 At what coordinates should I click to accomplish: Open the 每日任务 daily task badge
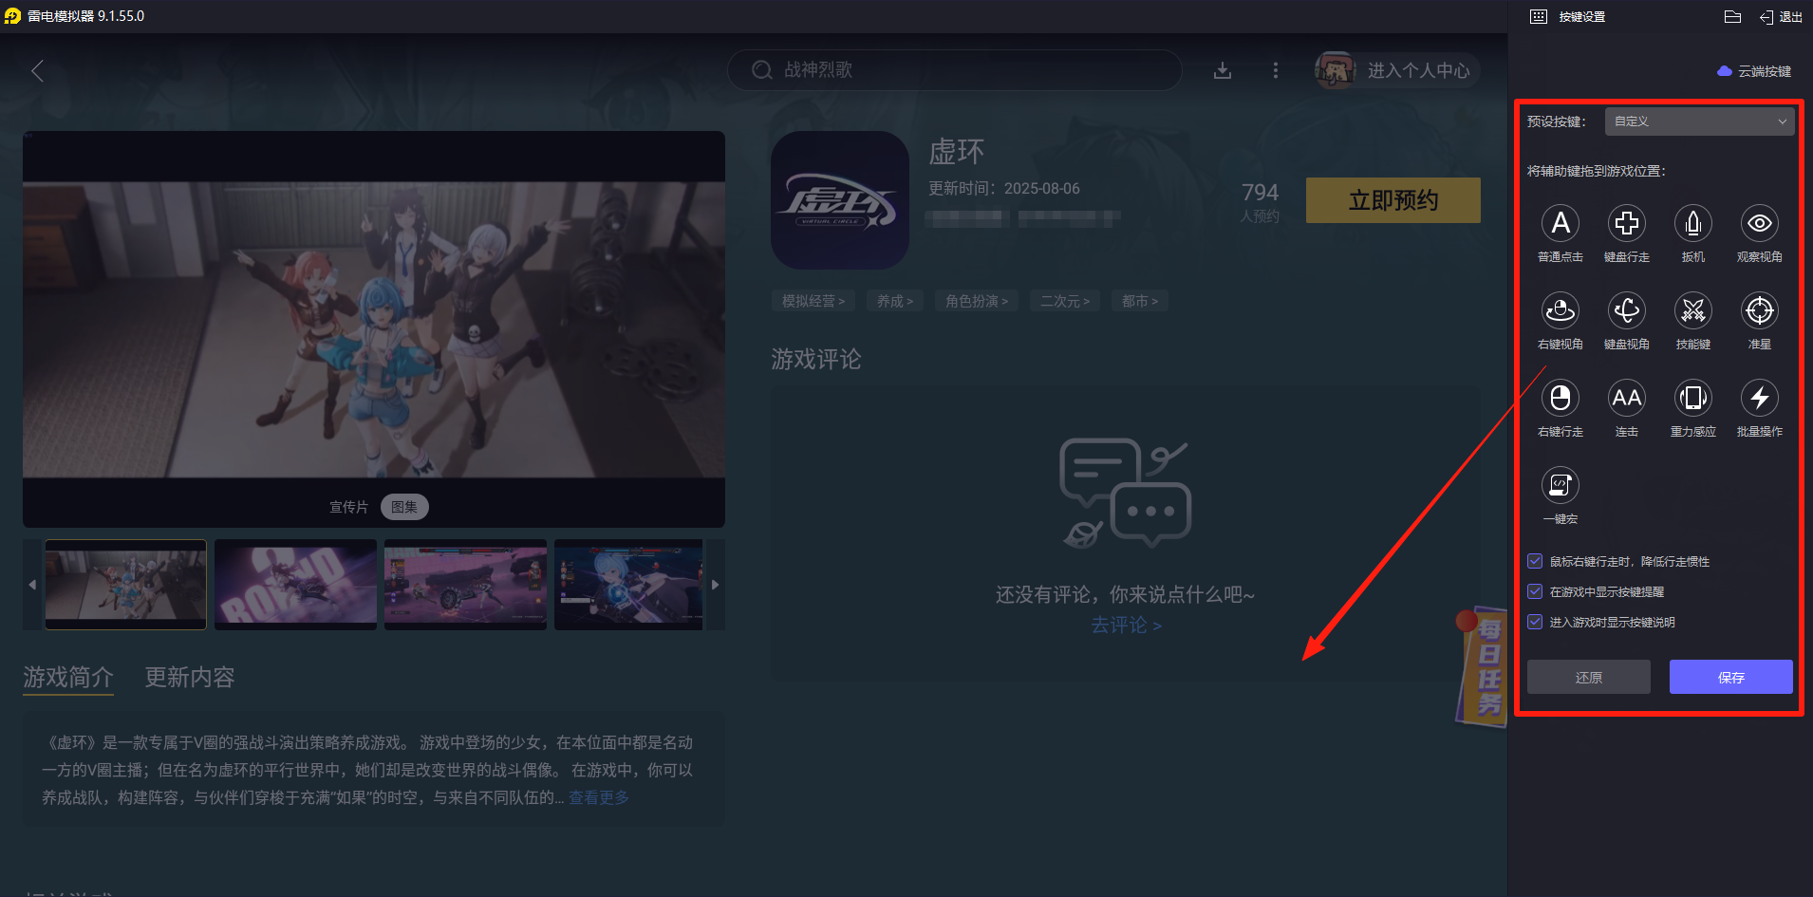(x=1483, y=668)
